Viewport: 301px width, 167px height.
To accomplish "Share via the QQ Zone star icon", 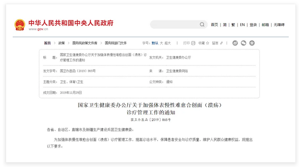I will (x=252, y=43).
